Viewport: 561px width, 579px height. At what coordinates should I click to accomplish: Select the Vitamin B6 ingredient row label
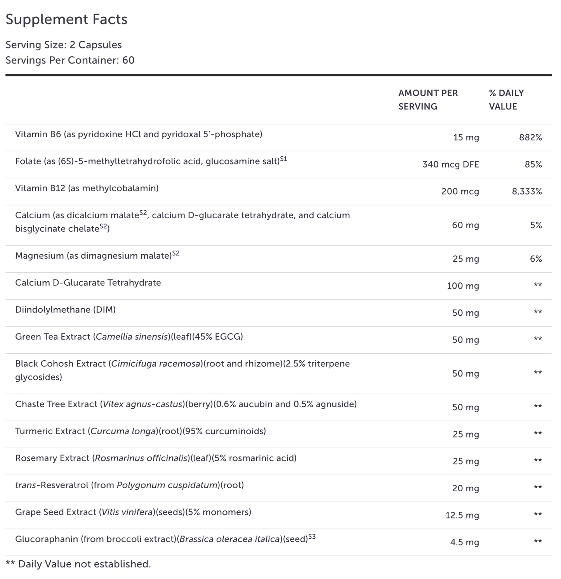[x=139, y=135]
